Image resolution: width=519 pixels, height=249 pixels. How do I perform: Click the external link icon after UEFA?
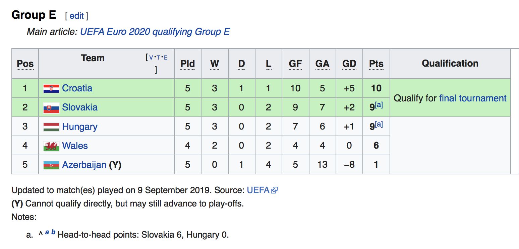pyautogui.click(x=275, y=190)
